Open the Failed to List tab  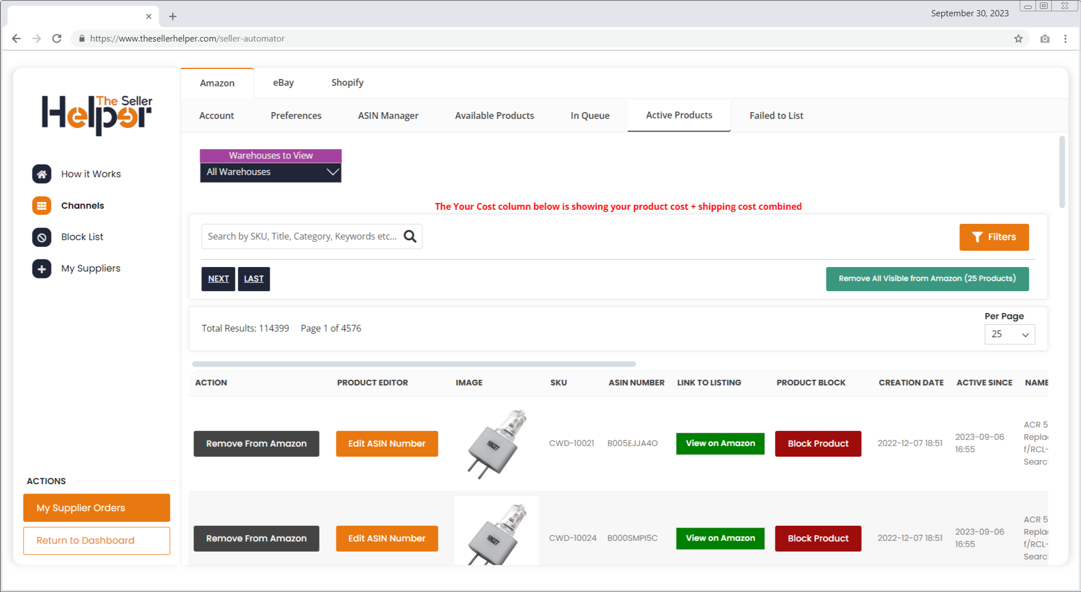[x=776, y=116]
